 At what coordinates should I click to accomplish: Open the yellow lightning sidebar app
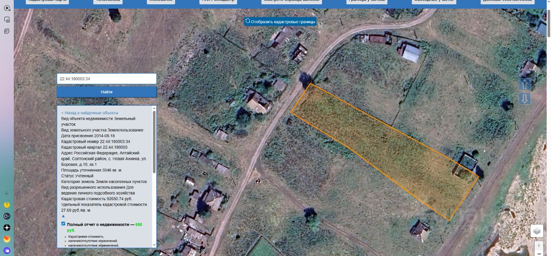tap(7, 205)
